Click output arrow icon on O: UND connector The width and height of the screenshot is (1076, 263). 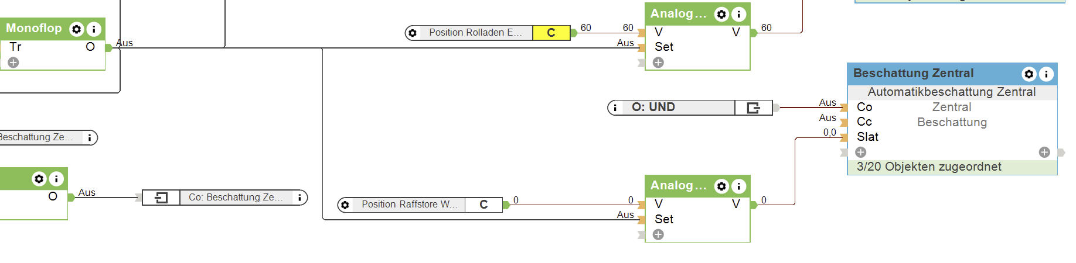[754, 108]
